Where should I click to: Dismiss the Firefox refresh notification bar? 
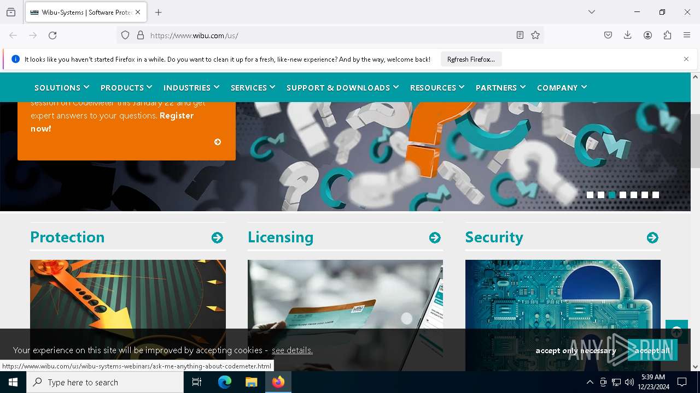pos(686,59)
